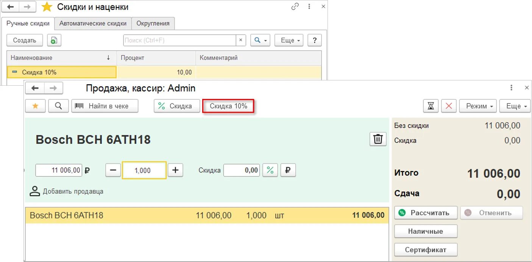Click the Итого total amount 11 006,00
The image size is (532, 262).
[x=494, y=174]
